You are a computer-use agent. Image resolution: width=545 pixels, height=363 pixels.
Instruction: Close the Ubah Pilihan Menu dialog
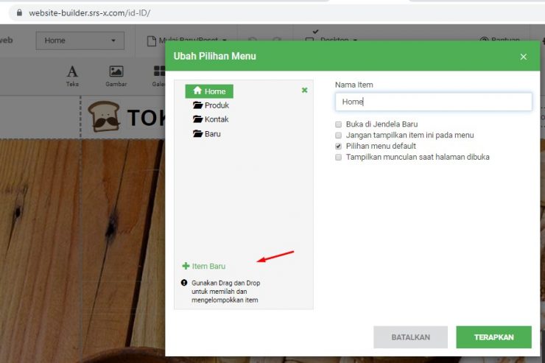[x=524, y=57]
